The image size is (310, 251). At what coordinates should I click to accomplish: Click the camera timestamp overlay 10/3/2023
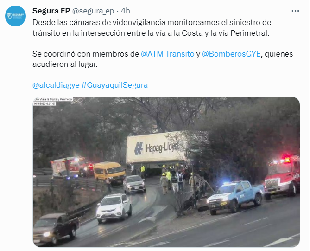click(44, 103)
